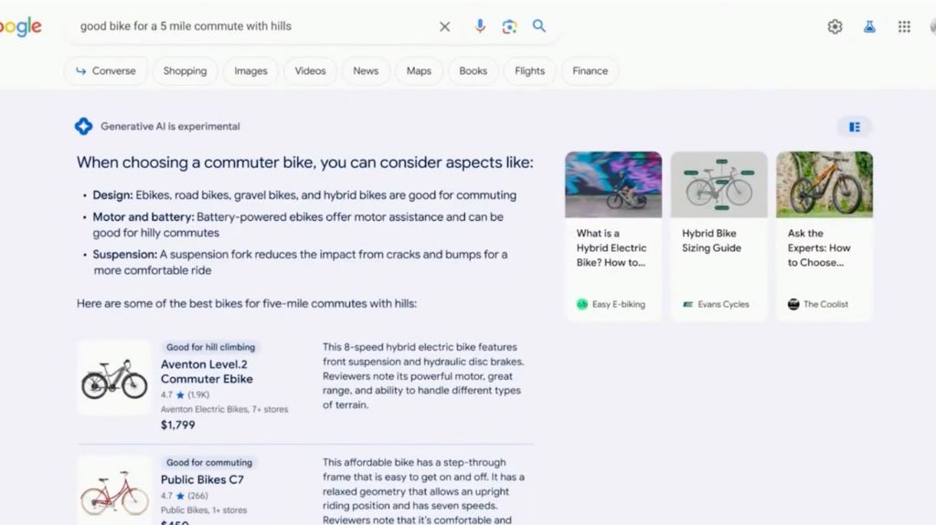Image resolution: width=936 pixels, height=525 pixels.
Task: Open the Videos filter
Action: click(x=311, y=71)
